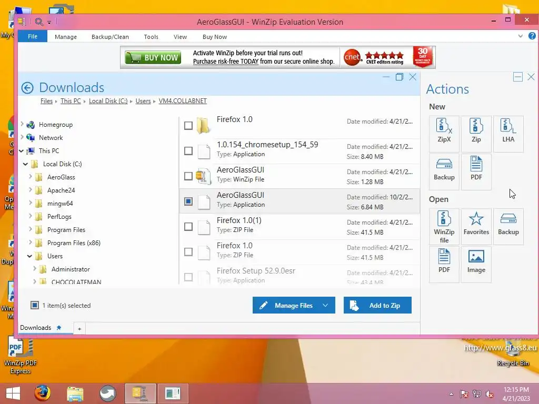Open Firefox from the taskbar
Screen dimensions: 539x404
click(42, 393)
